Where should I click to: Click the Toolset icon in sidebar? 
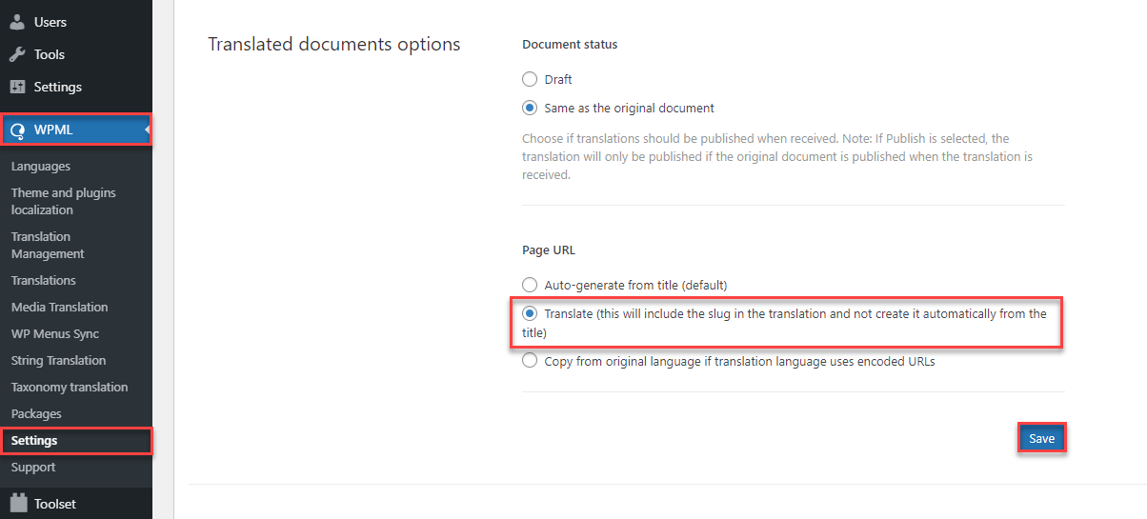click(x=17, y=504)
